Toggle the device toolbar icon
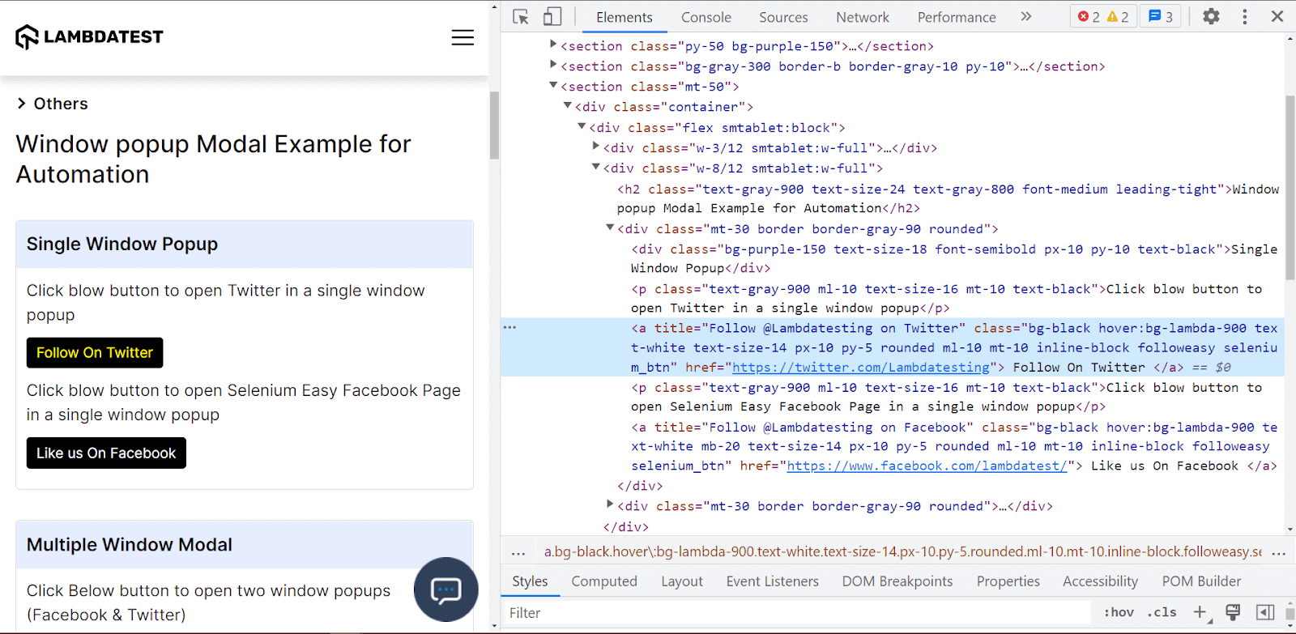1296x634 pixels. point(552,17)
